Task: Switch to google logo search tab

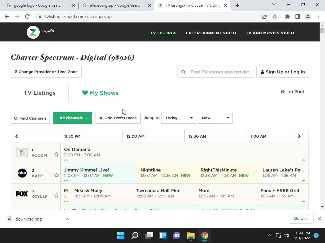Action: coord(38,5)
